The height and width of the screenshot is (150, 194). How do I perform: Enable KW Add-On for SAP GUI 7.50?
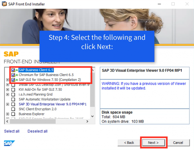point(13,90)
